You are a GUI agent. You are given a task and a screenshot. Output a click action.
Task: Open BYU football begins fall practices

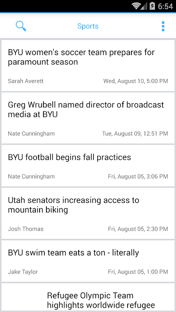[x=88, y=166]
